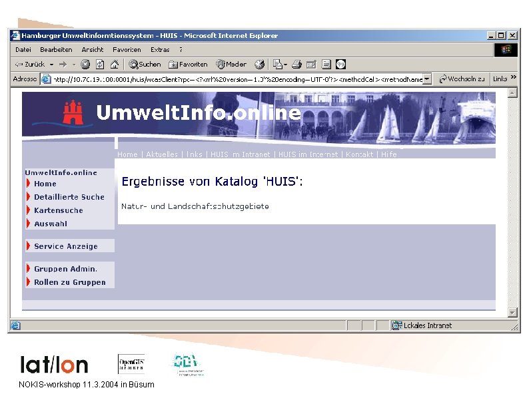This screenshot has height=396, width=529.
Task: Open Detaillierte Suche in sidebar
Action: [69, 197]
